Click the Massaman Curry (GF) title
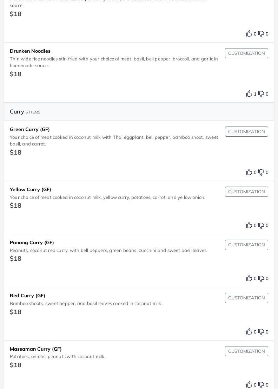Screen dimensions: 278x389 point(36,349)
